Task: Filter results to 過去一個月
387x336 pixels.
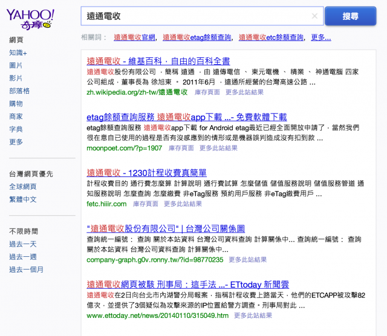Action: [26, 270]
